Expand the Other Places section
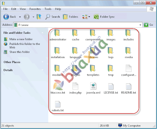The width and height of the screenshot is (157, 129). tap(42, 62)
